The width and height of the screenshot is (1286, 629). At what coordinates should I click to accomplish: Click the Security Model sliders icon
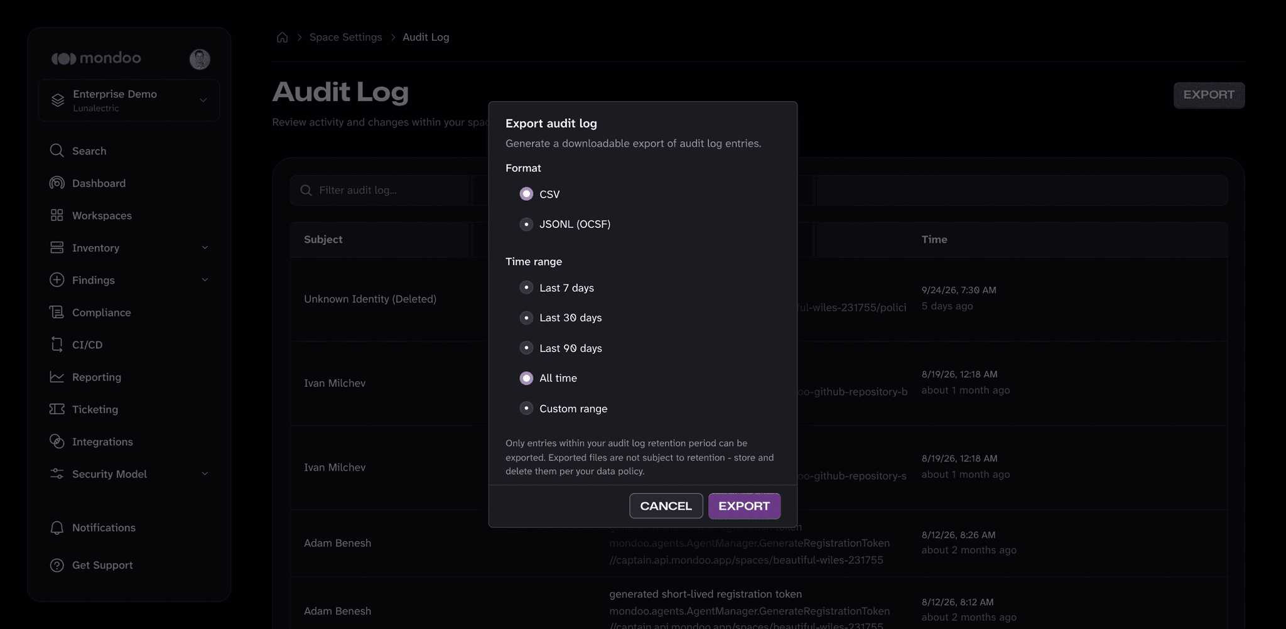(x=57, y=474)
